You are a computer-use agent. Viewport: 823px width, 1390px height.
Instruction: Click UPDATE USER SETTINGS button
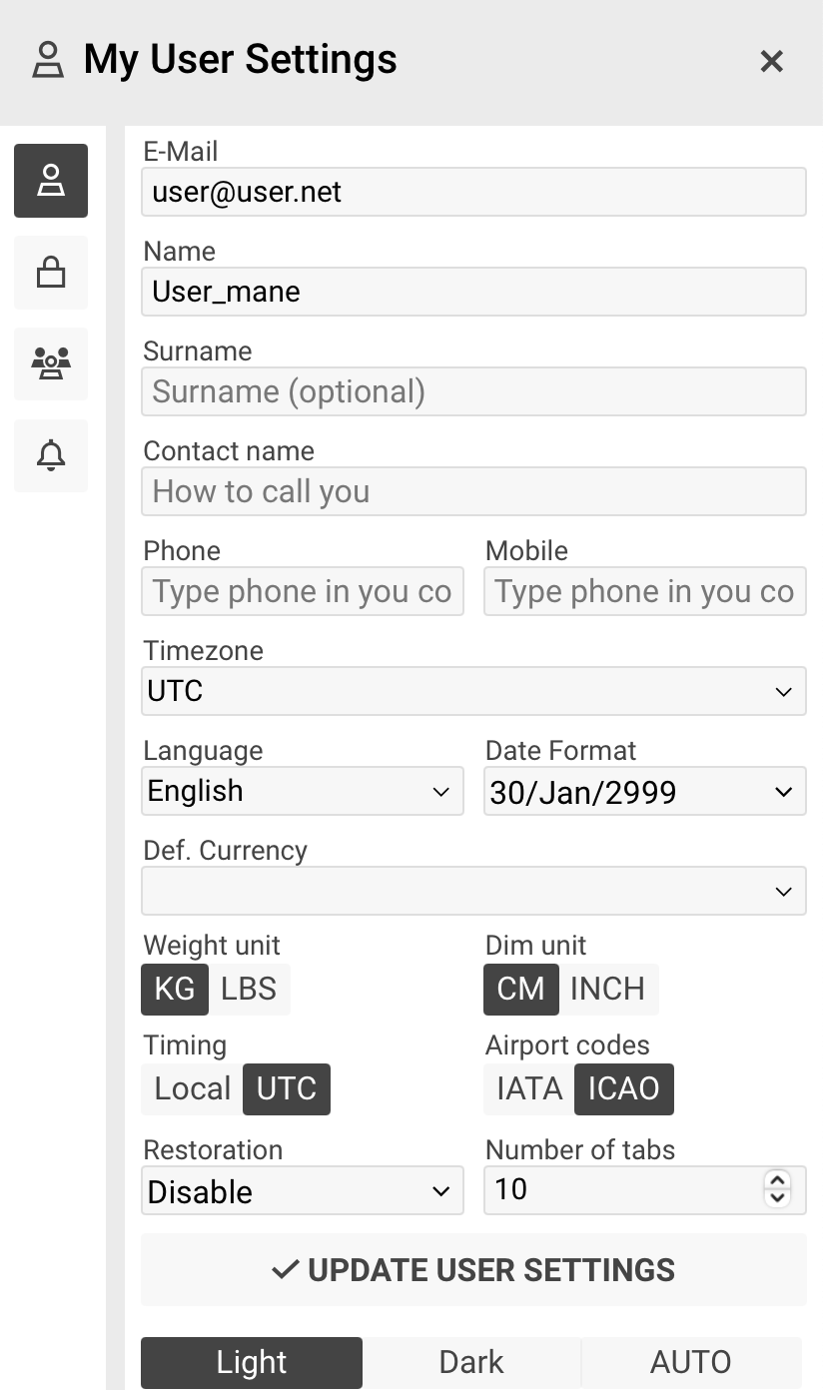coord(473,1270)
